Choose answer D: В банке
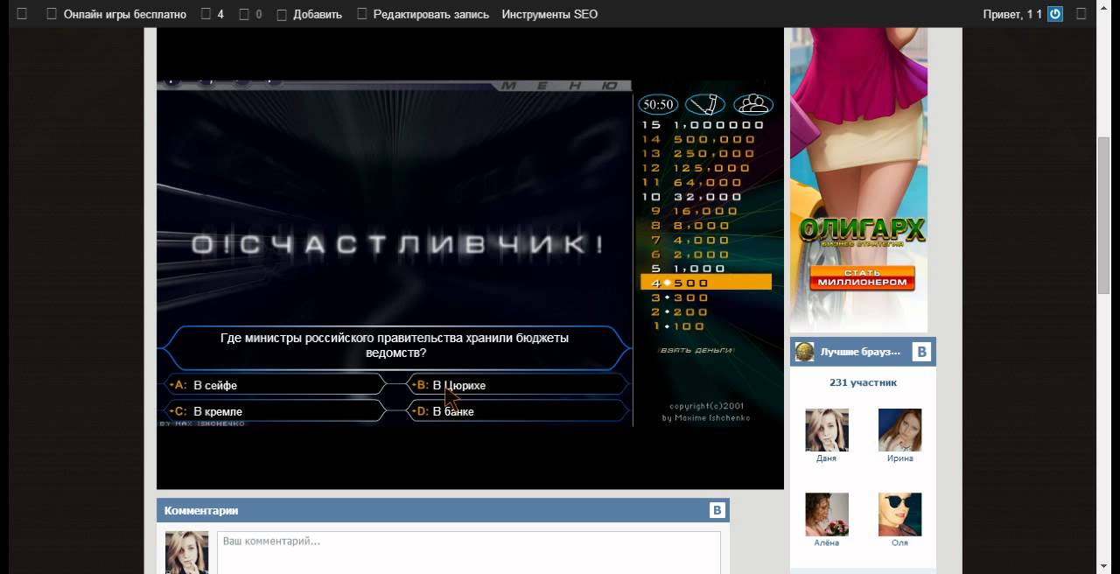Image resolution: width=1120 pixels, height=574 pixels. (x=518, y=411)
